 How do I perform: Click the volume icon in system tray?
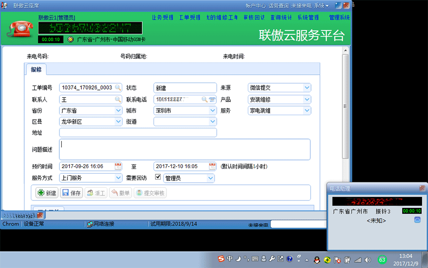tap(368, 259)
